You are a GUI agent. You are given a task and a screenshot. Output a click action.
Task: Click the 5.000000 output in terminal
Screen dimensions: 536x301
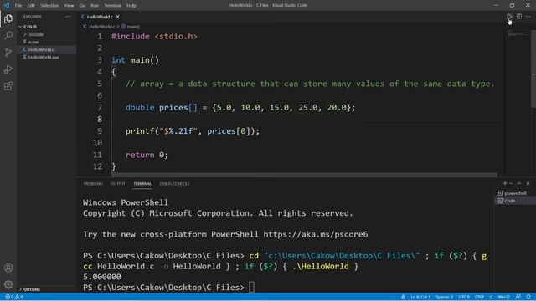tap(102, 277)
